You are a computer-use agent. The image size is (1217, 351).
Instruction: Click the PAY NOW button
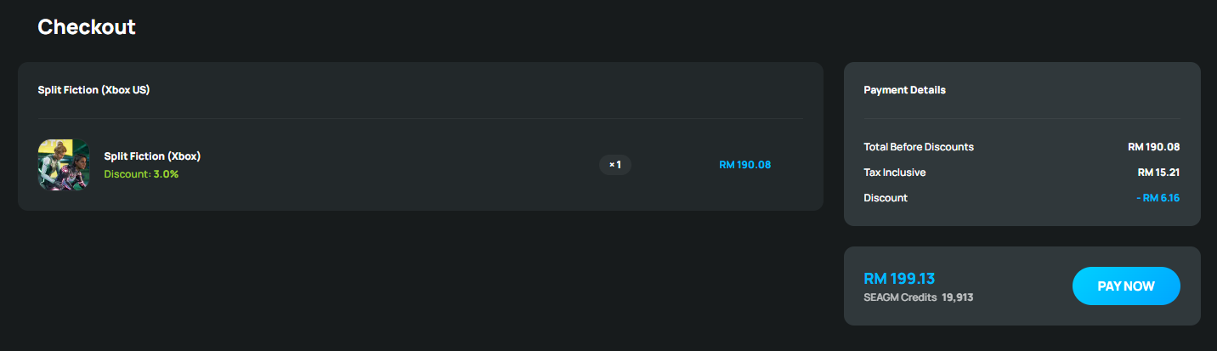pyautogui.click(x=1126, y=286)
